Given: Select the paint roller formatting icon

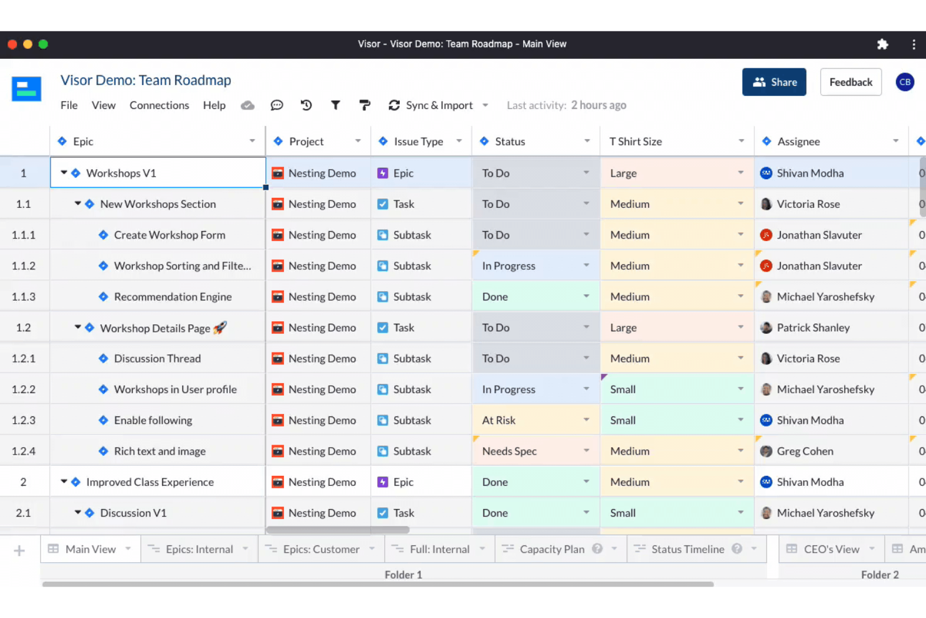Looking at the screenshot, I should click(x=365, y=105).
